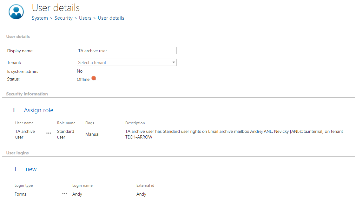Click the Assign role link text

(x=39, y=110)
